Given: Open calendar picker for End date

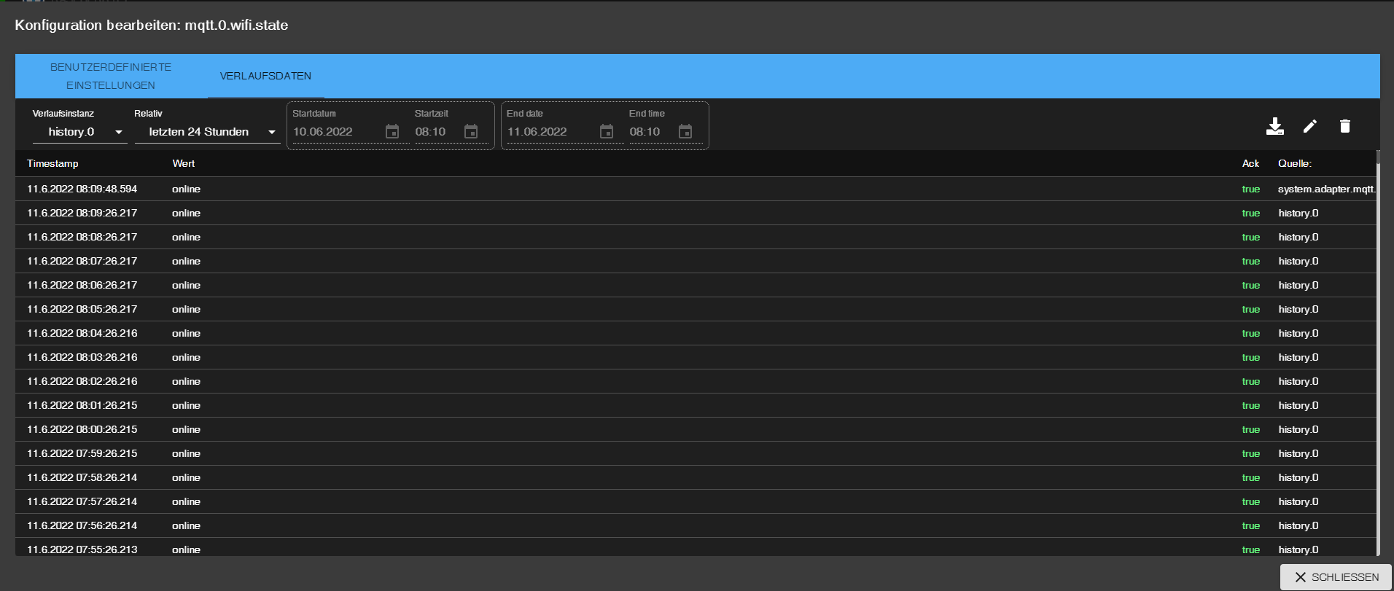Looking at the screenshot, I should click(x=607, y=131).
